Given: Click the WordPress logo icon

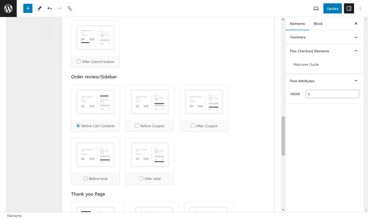Looking at the screenshot, I should point(8,8).
